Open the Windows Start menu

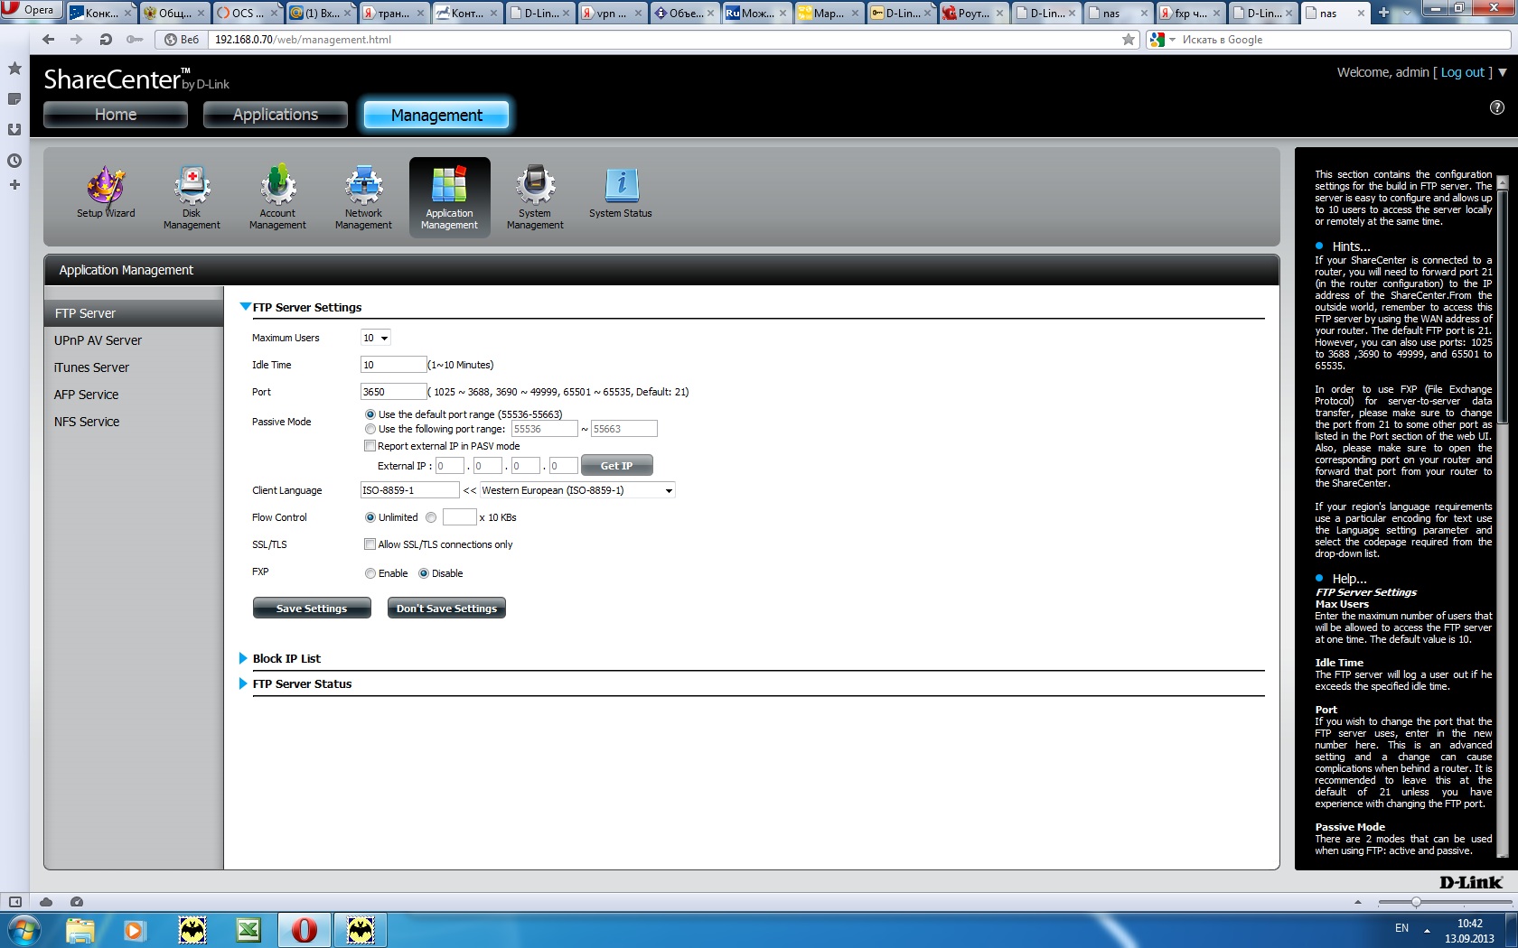pyautogui.click(x=23, y=930)
